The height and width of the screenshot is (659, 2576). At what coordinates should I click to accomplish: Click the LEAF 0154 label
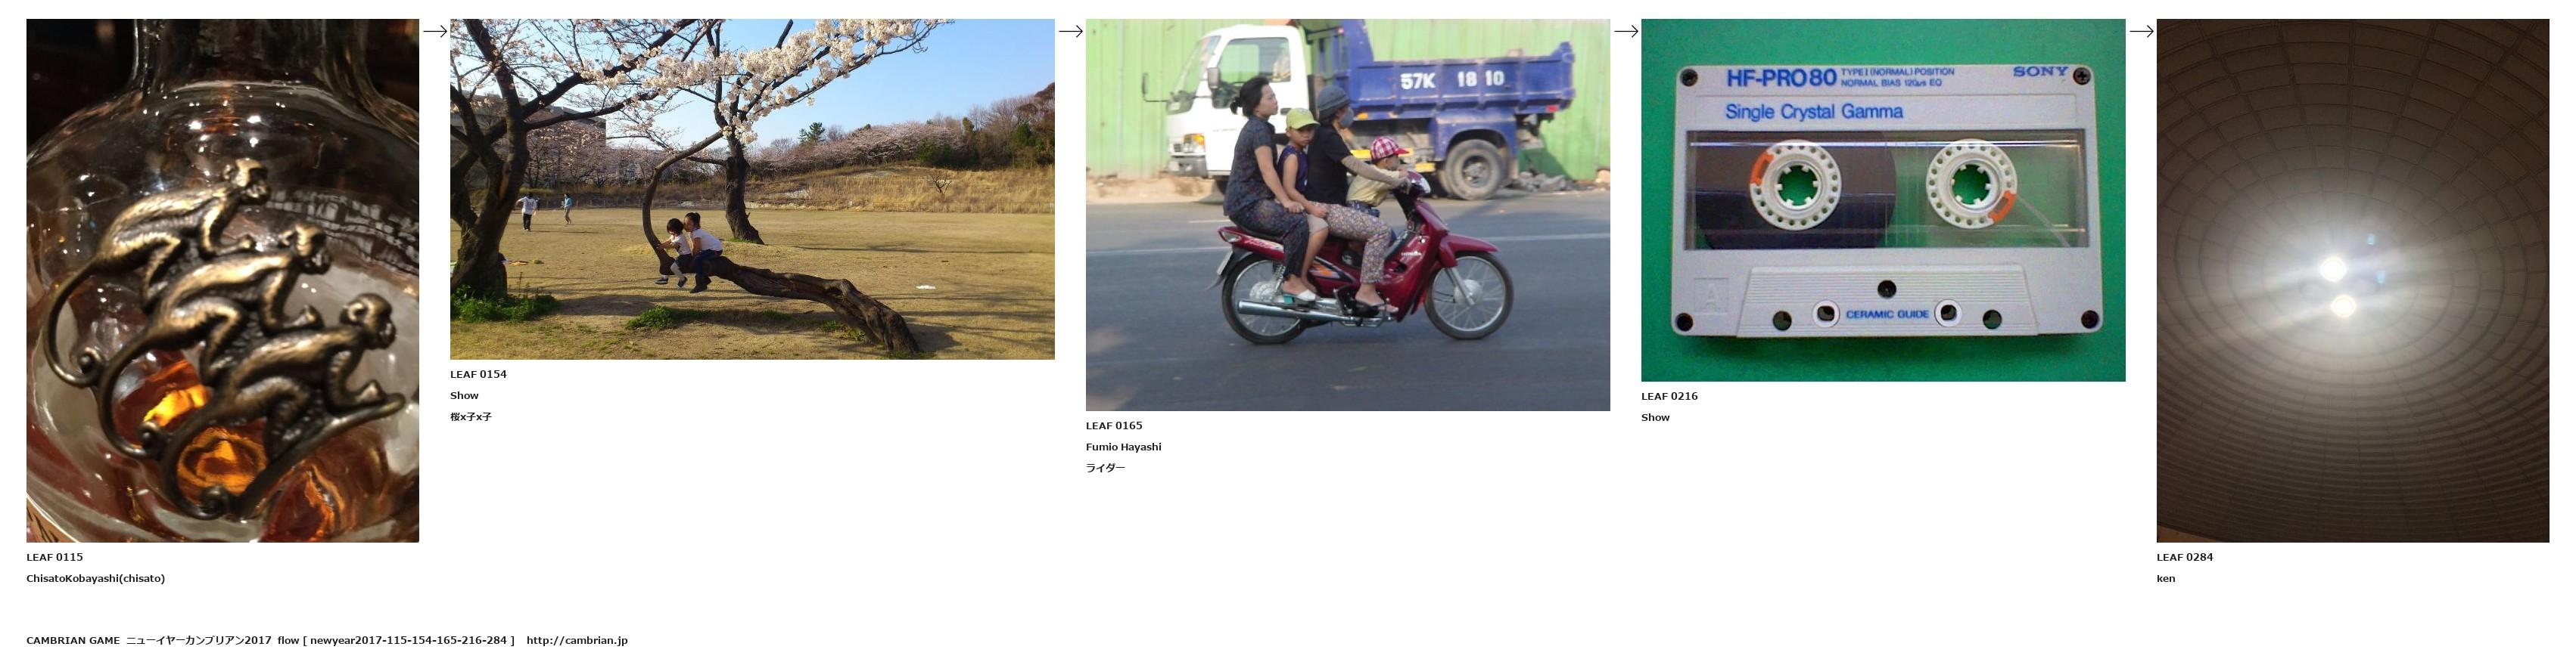point(478,374)
